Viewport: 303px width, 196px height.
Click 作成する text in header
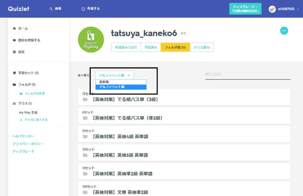pyautogui.click(x=94, y=9)
